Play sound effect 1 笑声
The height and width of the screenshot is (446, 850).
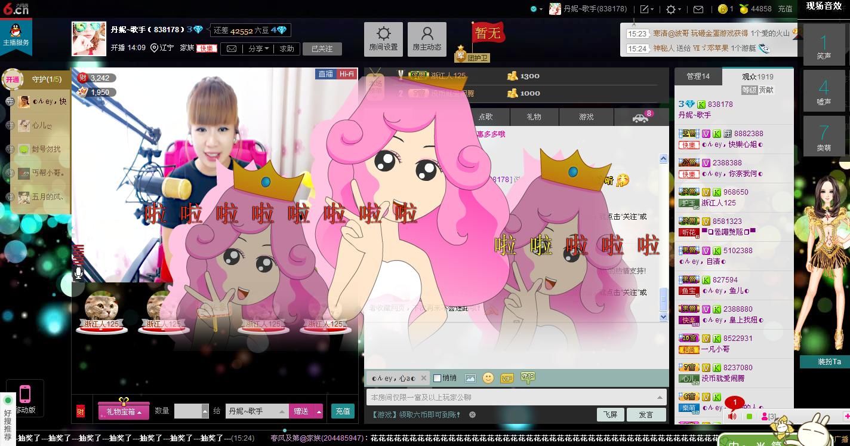click(824, 45)
